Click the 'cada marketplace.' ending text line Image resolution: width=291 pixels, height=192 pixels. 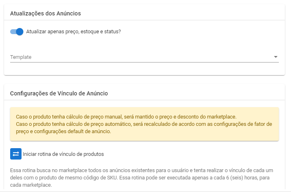(x=31, y=185)
